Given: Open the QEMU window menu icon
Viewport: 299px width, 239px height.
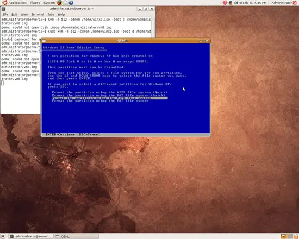Looking at the screenshot, I should 44,41.
